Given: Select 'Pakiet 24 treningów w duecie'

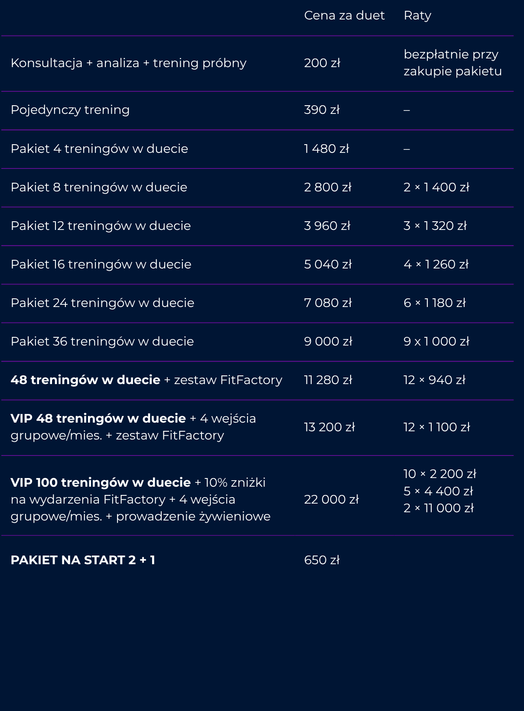Looking at the screenshot, I should pyautogui.click(x=102, y=303).
